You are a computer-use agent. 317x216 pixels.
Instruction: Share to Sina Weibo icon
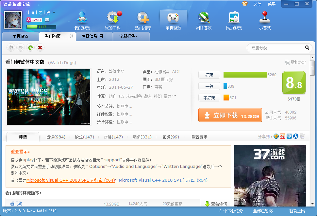[x=283, y=136]
